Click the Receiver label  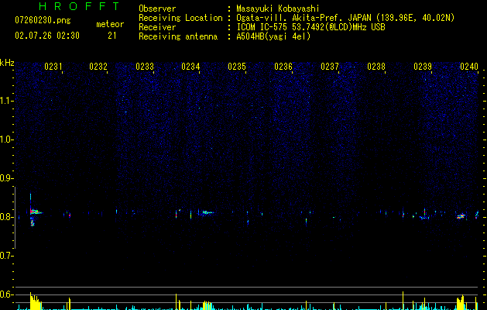pyautogui.click(x=157, y=27)
